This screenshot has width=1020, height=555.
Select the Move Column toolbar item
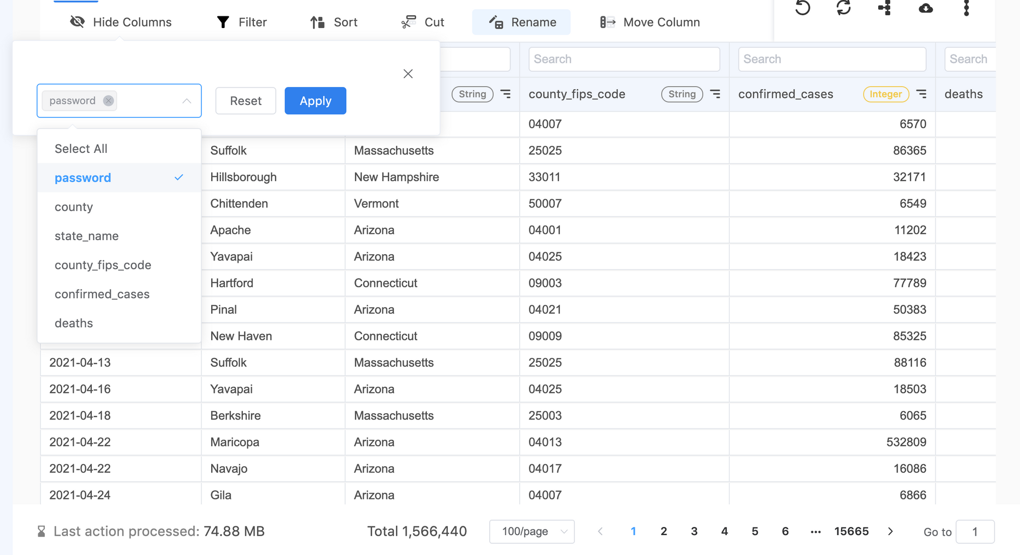[x=648, y=22]
